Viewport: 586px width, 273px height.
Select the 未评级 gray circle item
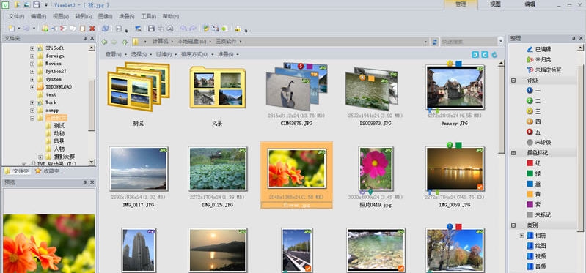pos(538,143)
